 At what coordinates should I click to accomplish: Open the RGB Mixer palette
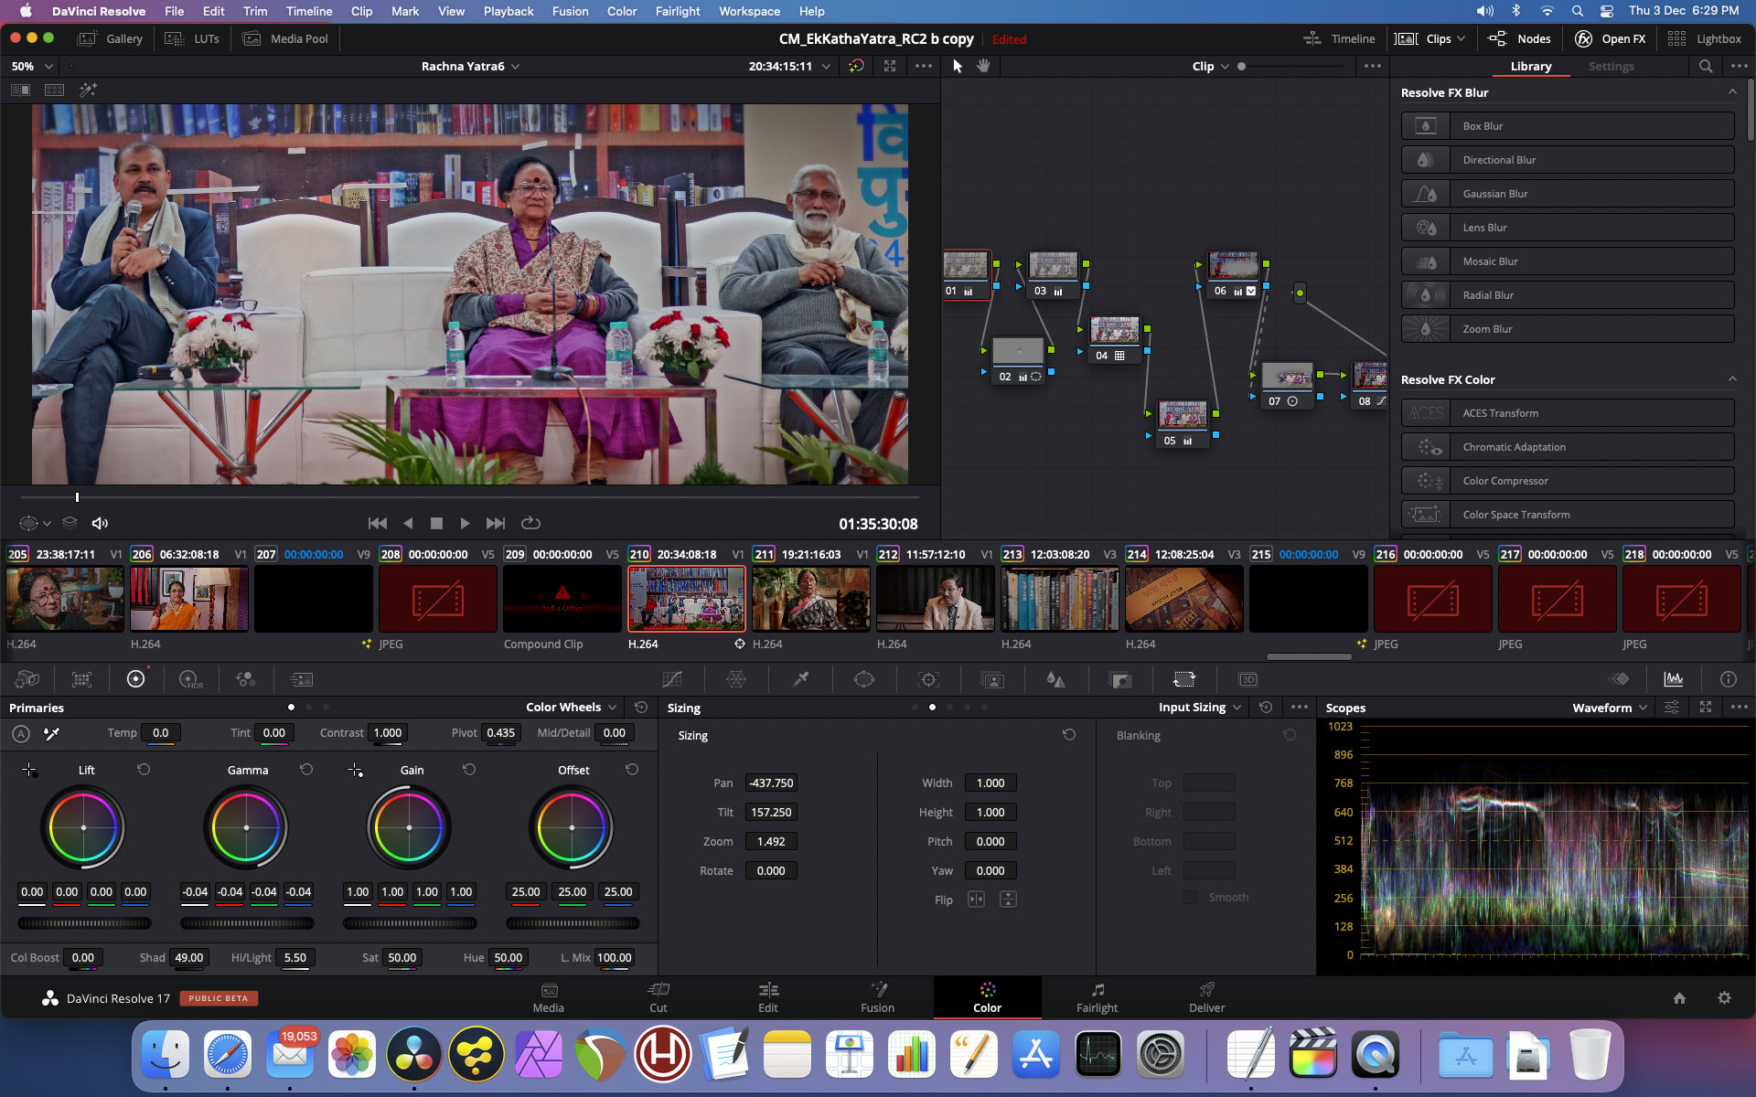pyautogui.click(x=245, y=679)
